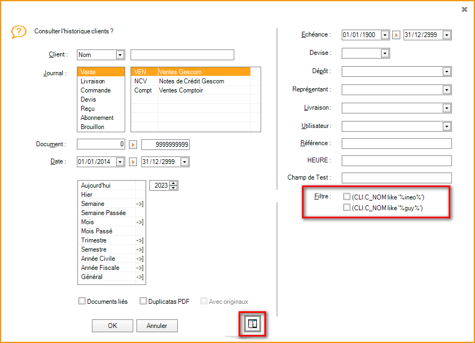Check the Documents liés option
This screenshot has width=475, height=343.
pos(82,302)
